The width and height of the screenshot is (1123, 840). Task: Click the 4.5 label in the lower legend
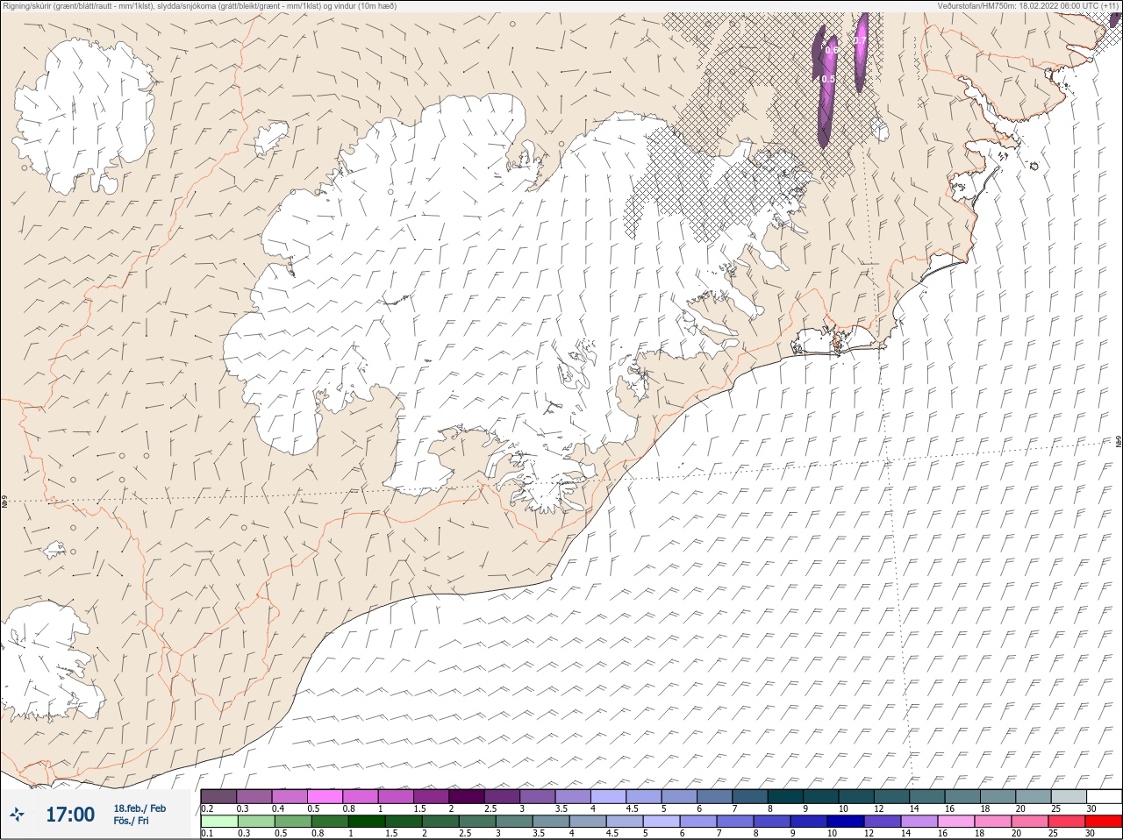pos(613,834)
